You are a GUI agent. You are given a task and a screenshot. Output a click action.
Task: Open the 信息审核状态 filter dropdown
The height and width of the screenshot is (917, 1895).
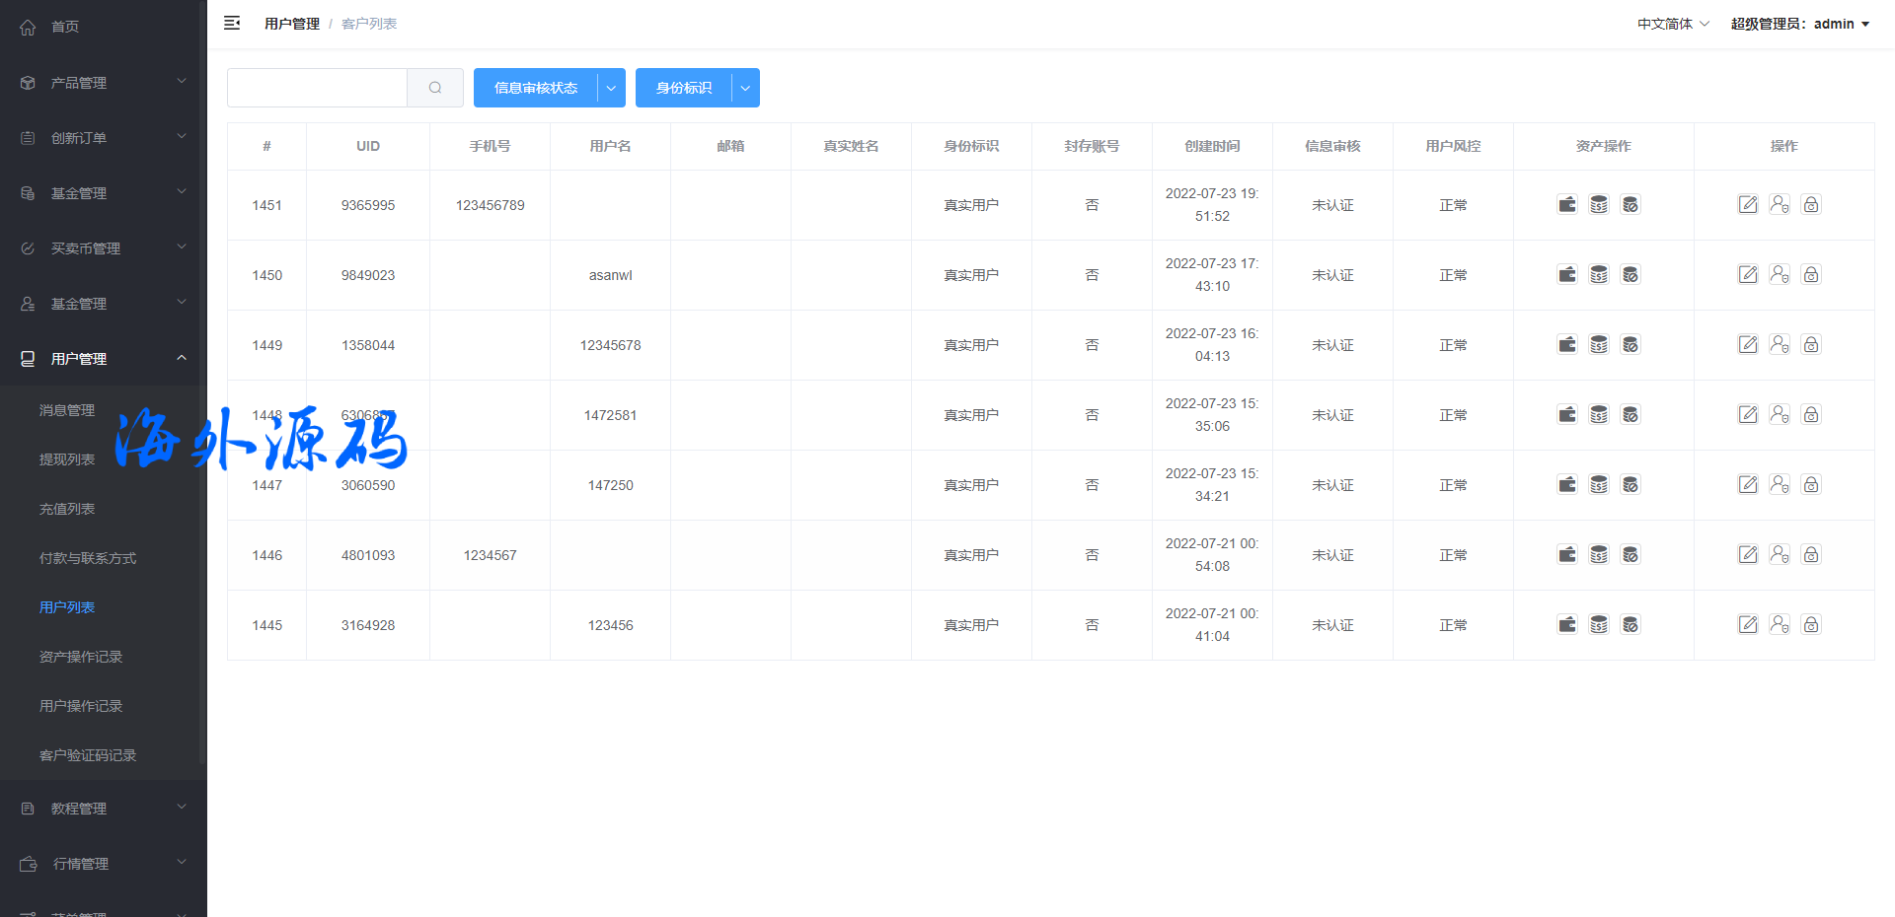pos(611,88)
